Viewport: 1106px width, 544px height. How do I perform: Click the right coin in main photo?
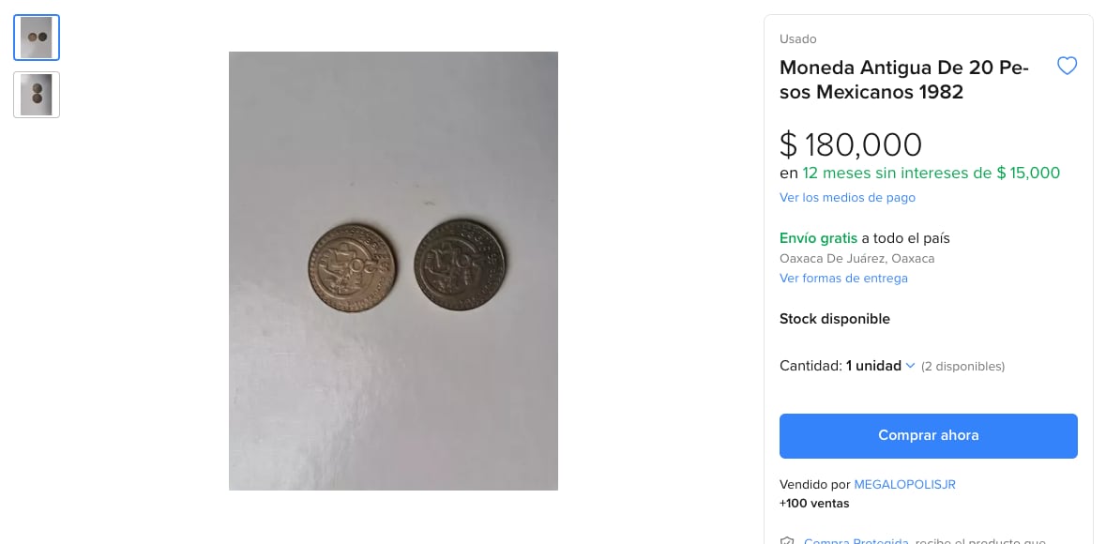coord(460,265)
